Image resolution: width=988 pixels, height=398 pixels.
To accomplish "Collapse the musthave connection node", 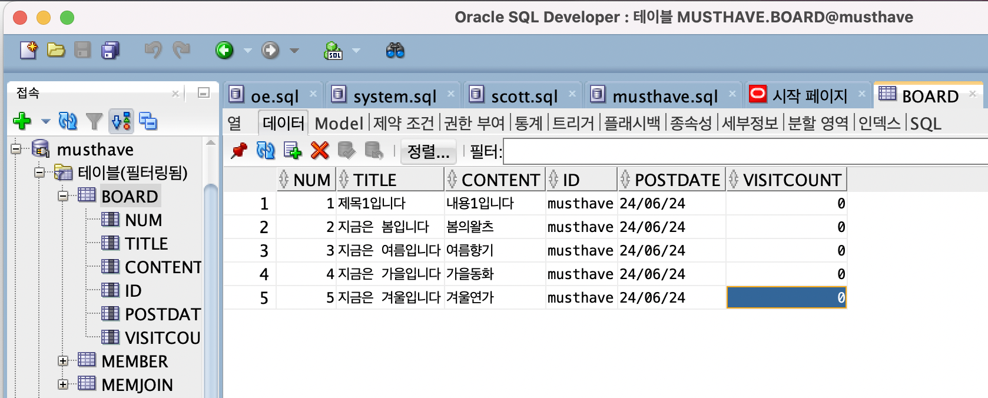I will click(16, 149).
